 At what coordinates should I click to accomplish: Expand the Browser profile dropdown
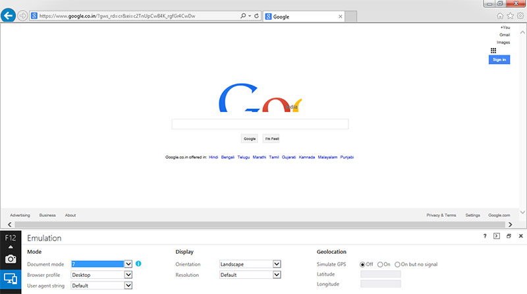tap(128, 275)
